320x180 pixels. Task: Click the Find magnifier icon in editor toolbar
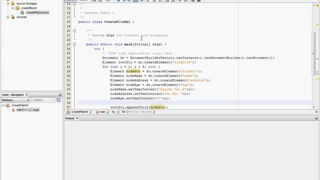pyautogui.click(x=118, y=1)
